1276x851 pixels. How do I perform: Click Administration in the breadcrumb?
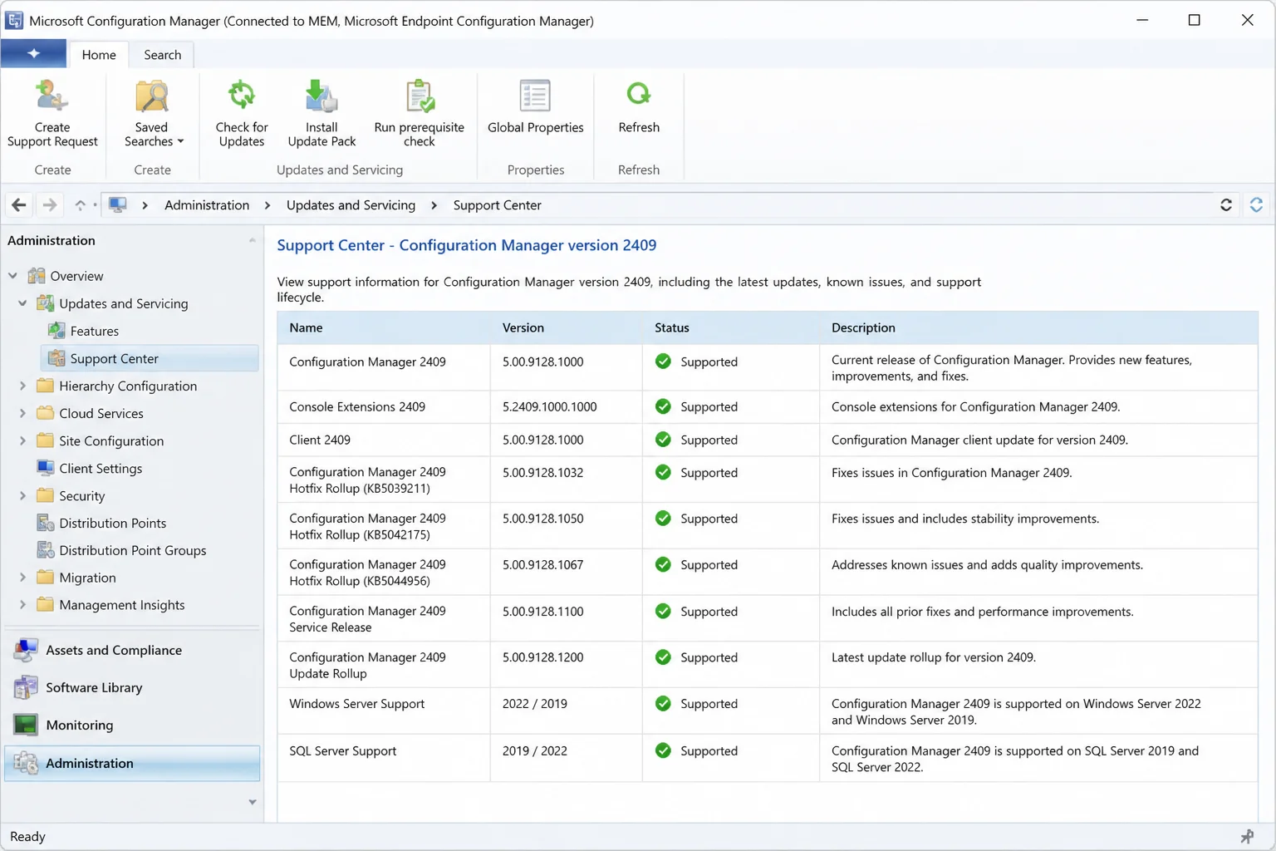tap(207, 204)
